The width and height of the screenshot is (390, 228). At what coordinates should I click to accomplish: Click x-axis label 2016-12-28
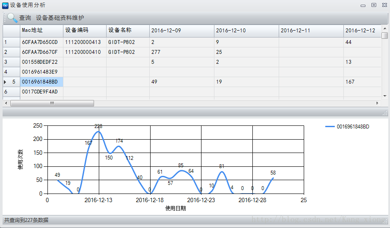click(x=252, y=200)
